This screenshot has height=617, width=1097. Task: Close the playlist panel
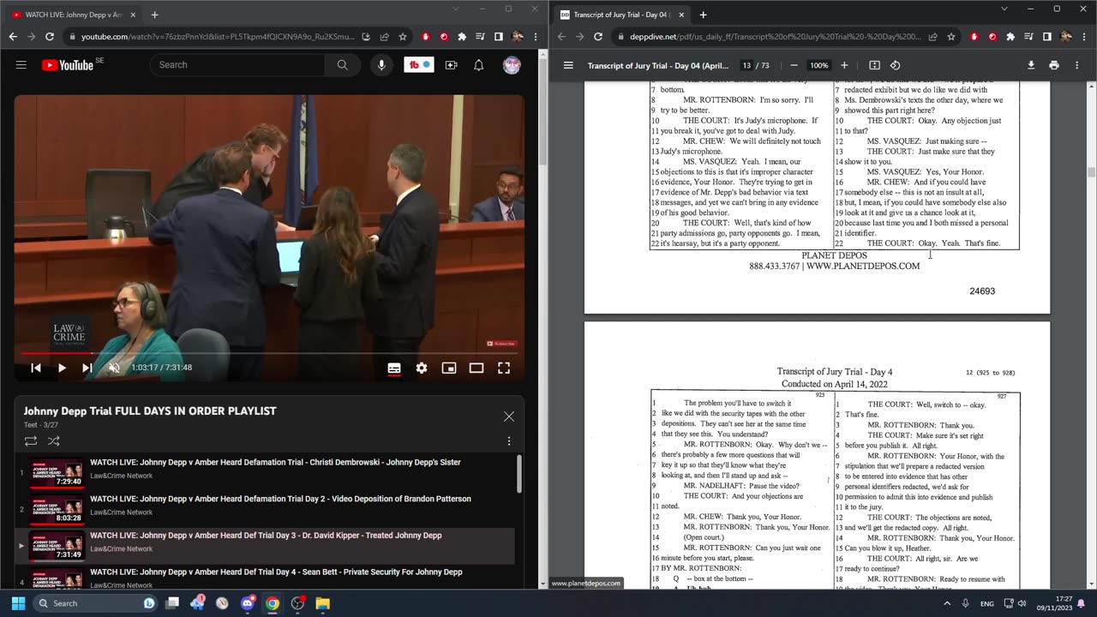[509, 416]
